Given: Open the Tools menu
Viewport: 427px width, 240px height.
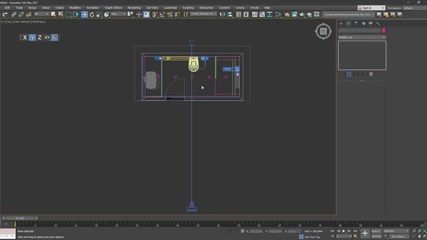Looking at the screenshot, I should (x=19, y=7).
